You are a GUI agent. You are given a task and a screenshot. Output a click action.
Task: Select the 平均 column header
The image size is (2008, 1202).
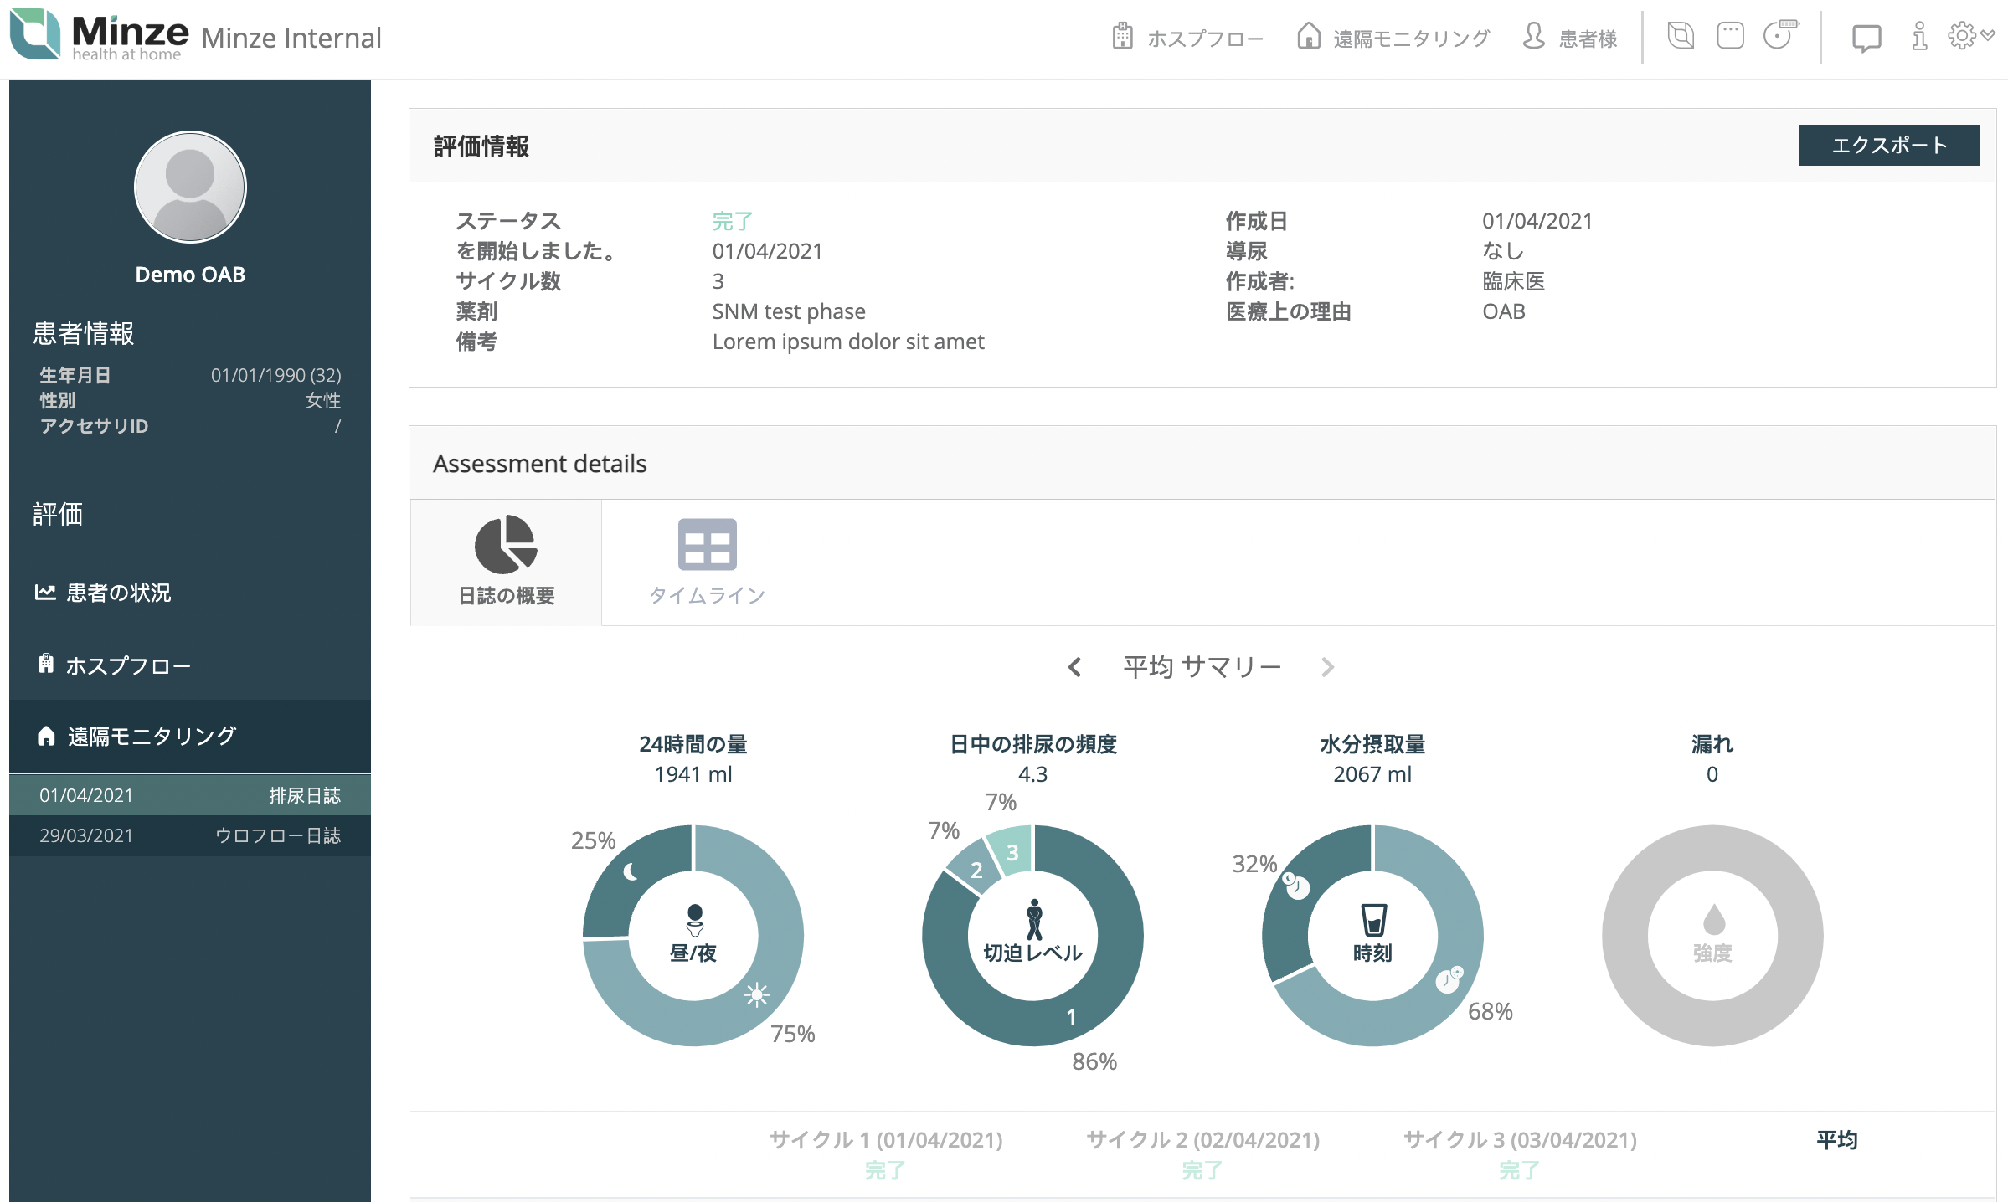pyautogui.click(x=1837, y=1139)
